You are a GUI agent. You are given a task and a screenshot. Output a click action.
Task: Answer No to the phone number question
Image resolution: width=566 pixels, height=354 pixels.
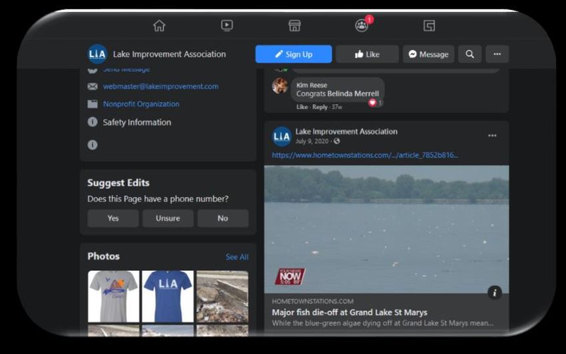[222, 218]
